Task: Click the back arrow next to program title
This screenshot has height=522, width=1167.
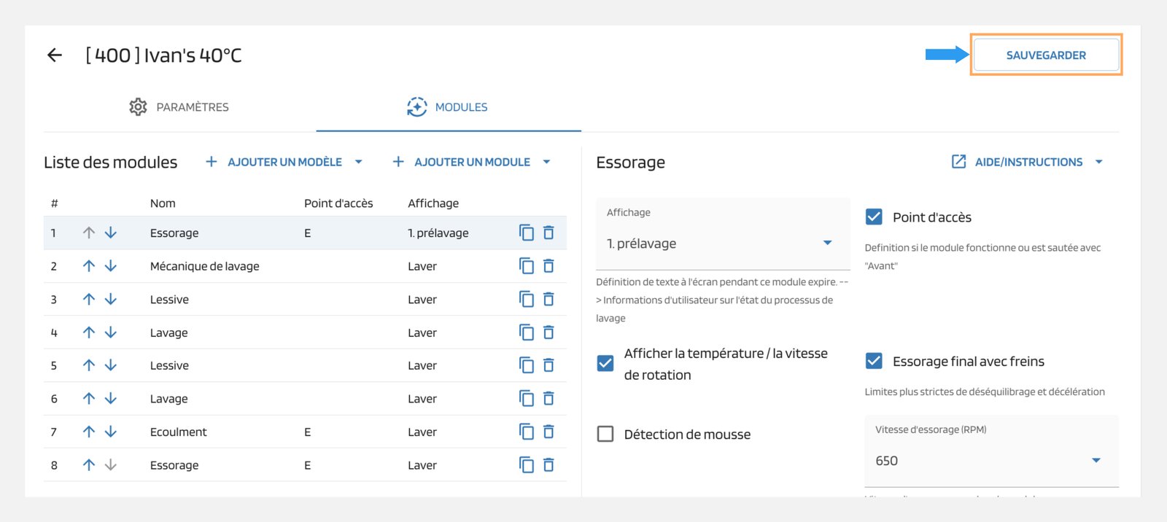Action: click(x=55, y=55)
